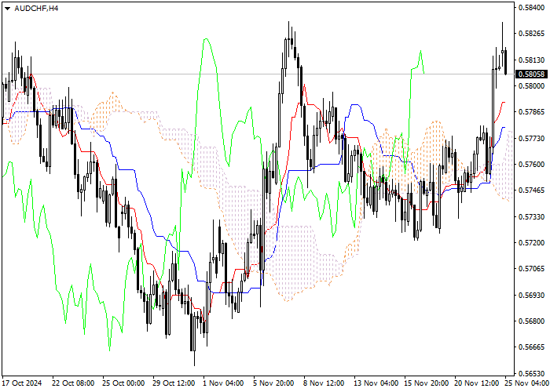
Task: Click the 15 Nov 20:00 time label
Action: (426, 383)
